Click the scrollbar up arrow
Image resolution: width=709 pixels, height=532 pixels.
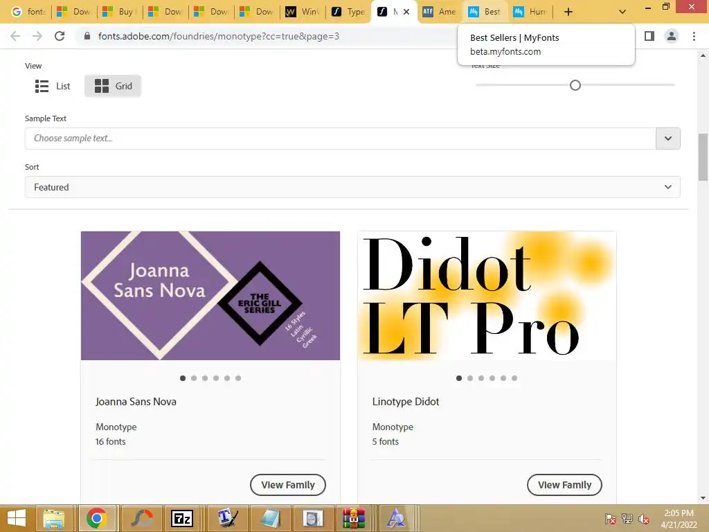tap(703, 55)
